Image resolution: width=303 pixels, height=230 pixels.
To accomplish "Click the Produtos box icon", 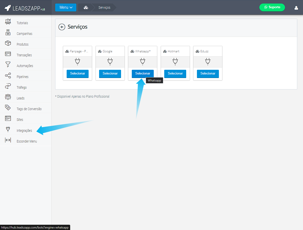I will 8,43.
